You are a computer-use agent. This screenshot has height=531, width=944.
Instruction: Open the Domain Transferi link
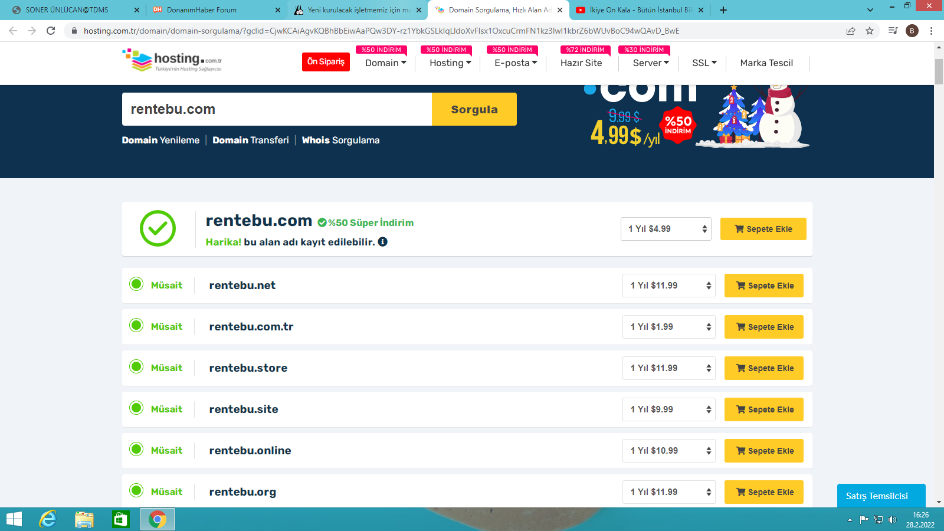click(251, 140)
